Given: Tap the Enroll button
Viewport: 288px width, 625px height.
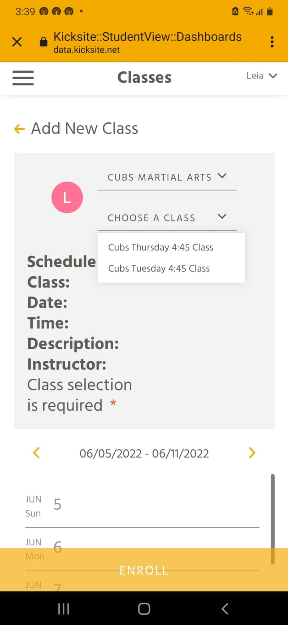Looking at the screenshot, I should (144, 570).
